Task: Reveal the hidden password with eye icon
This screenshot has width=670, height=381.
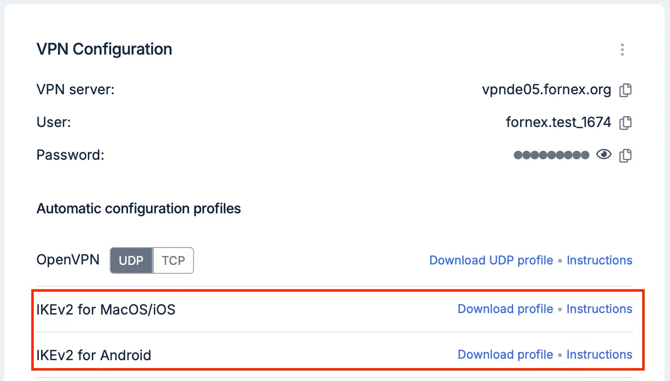Action: pyautogui.click(x=604, y=155)
